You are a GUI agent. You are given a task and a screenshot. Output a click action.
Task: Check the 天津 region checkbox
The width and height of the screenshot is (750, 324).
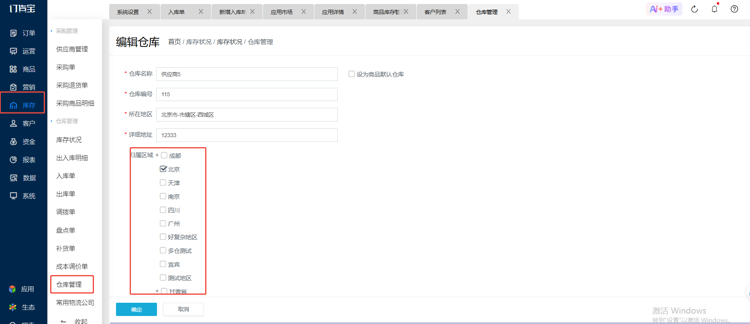(163, 183)
